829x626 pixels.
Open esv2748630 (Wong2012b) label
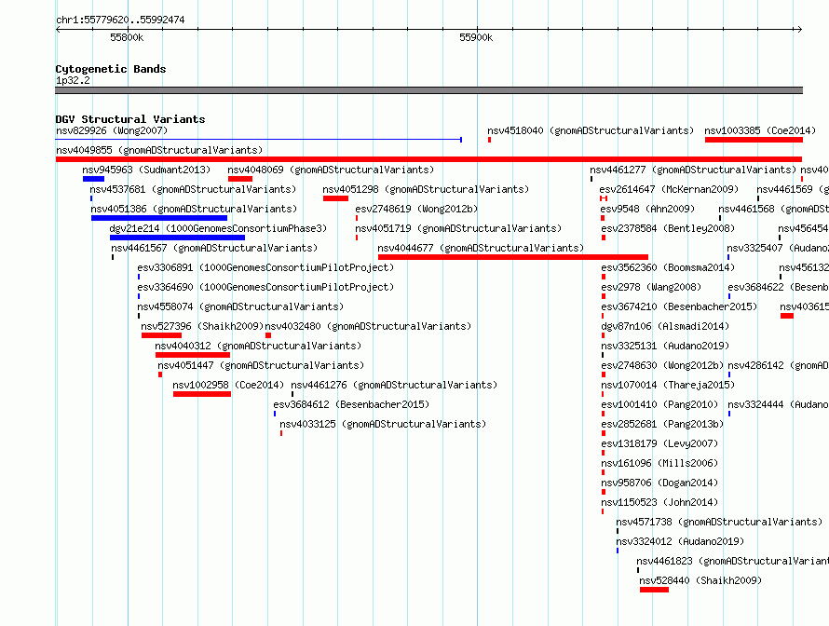[x=662, y=365]
